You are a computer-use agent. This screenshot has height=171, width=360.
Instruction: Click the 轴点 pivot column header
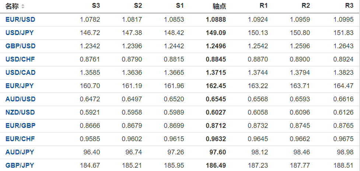coord(219,6)
